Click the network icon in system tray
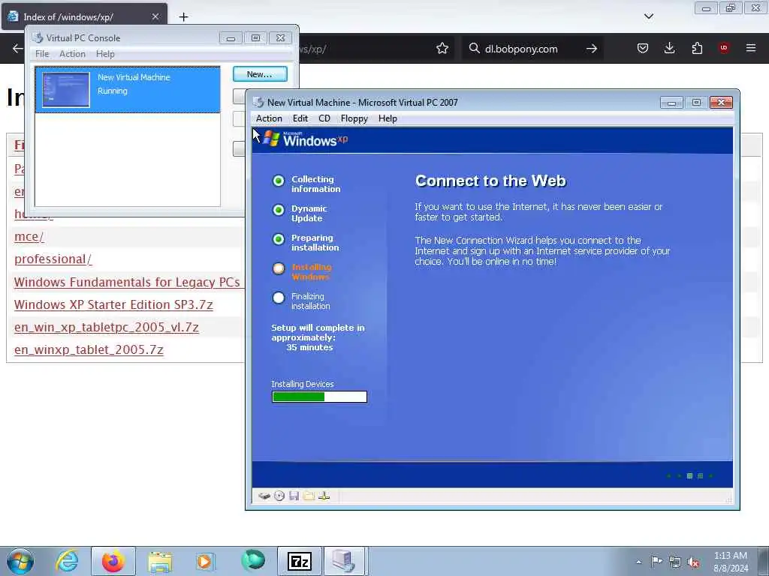The height and width of the screenshot is (576, 769). (675, 562)
